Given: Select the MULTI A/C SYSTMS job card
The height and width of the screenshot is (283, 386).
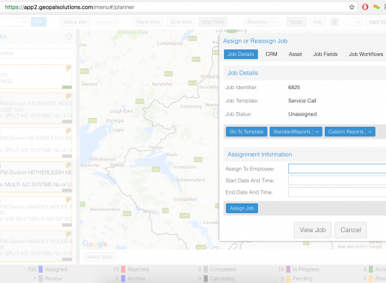Looking at the screenshot, I should pyautogui.click(x=36, y=177).
